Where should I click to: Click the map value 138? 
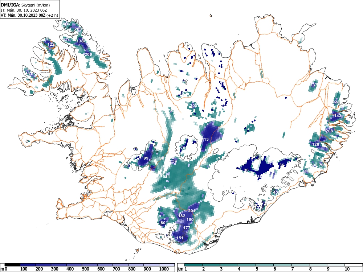pyautogui.click(x=80, y=41)
